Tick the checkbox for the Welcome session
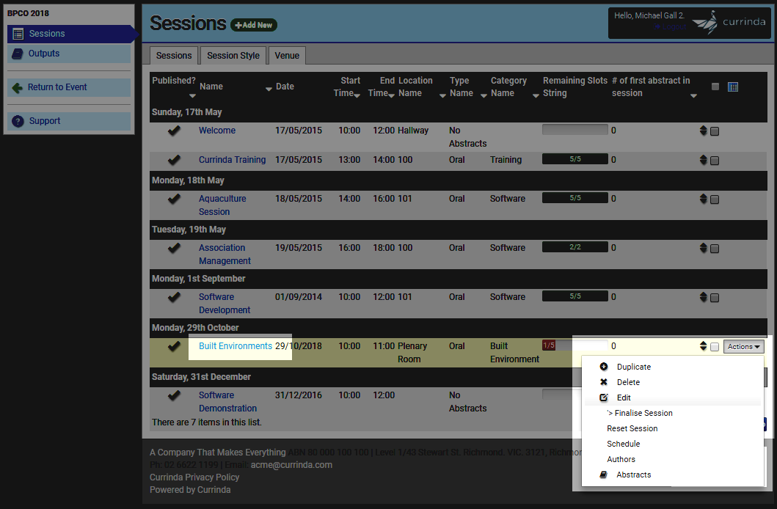 [x=715, y=131]
